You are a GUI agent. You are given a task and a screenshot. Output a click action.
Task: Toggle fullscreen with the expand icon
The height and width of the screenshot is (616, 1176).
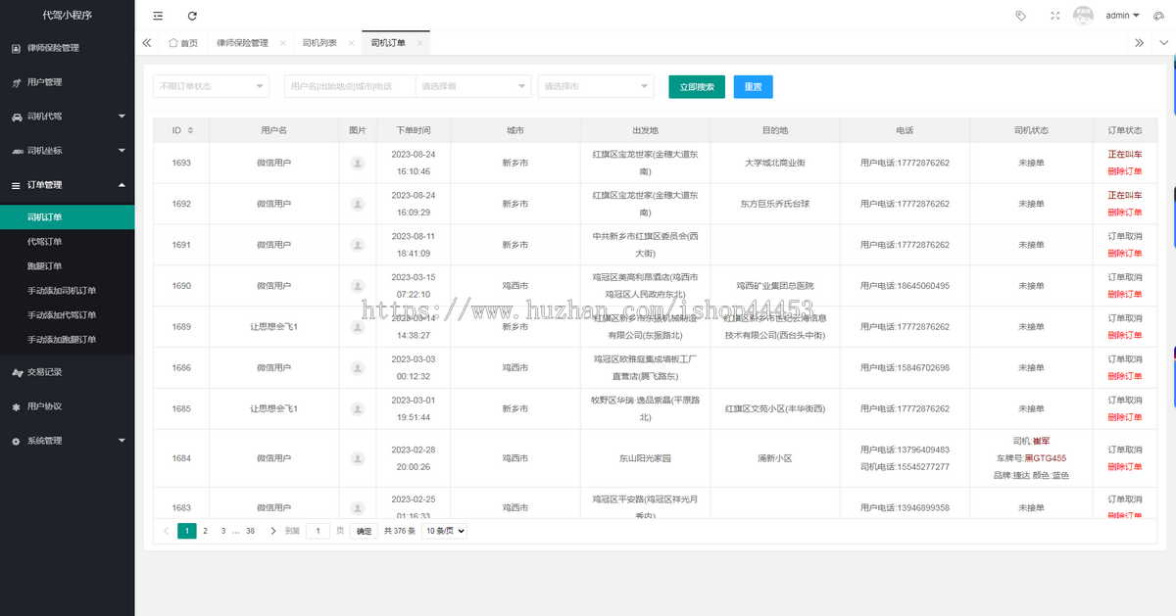pyautogui.click(x=1054, y=16)
